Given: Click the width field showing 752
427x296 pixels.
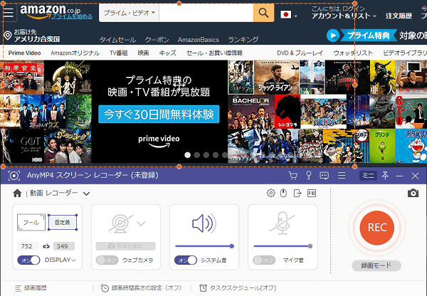Looking at the screenshot, I should pyautogui.click(x=28, y=246).
